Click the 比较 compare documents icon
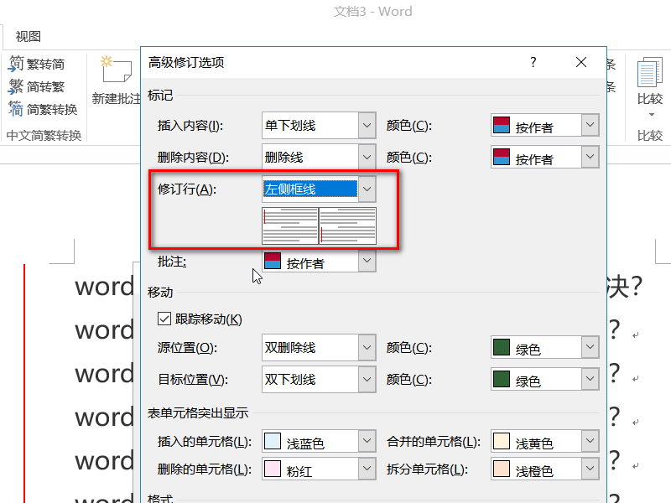Screen dimensions: 671x503 649,73
